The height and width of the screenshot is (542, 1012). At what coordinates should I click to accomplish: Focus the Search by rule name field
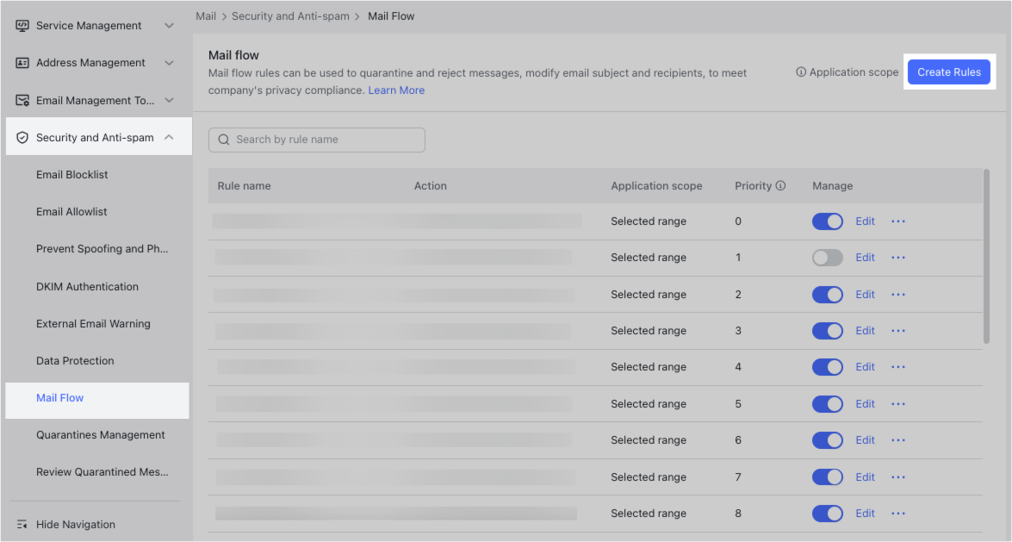click(x=316, y=140)
